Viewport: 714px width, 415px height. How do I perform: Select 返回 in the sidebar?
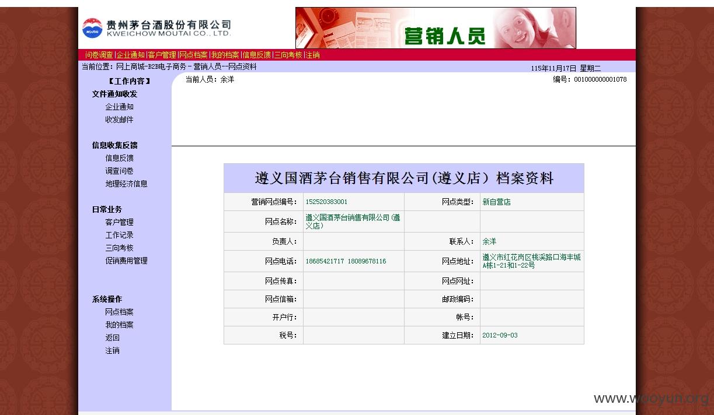(112, 337)
